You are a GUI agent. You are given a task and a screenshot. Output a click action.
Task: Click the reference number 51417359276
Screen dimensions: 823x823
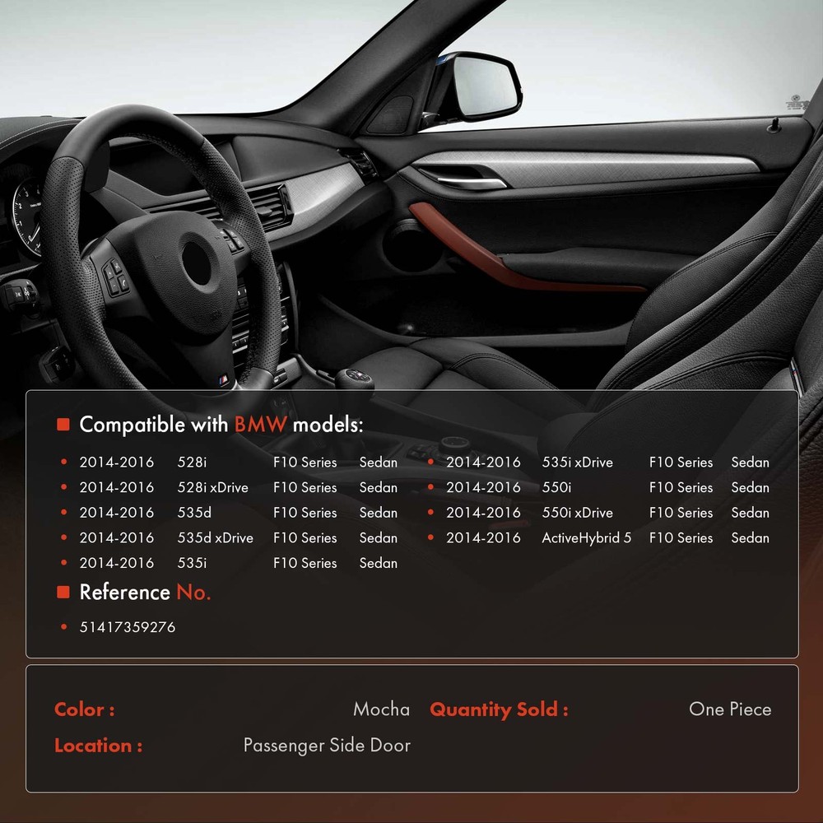pos(128,626)
